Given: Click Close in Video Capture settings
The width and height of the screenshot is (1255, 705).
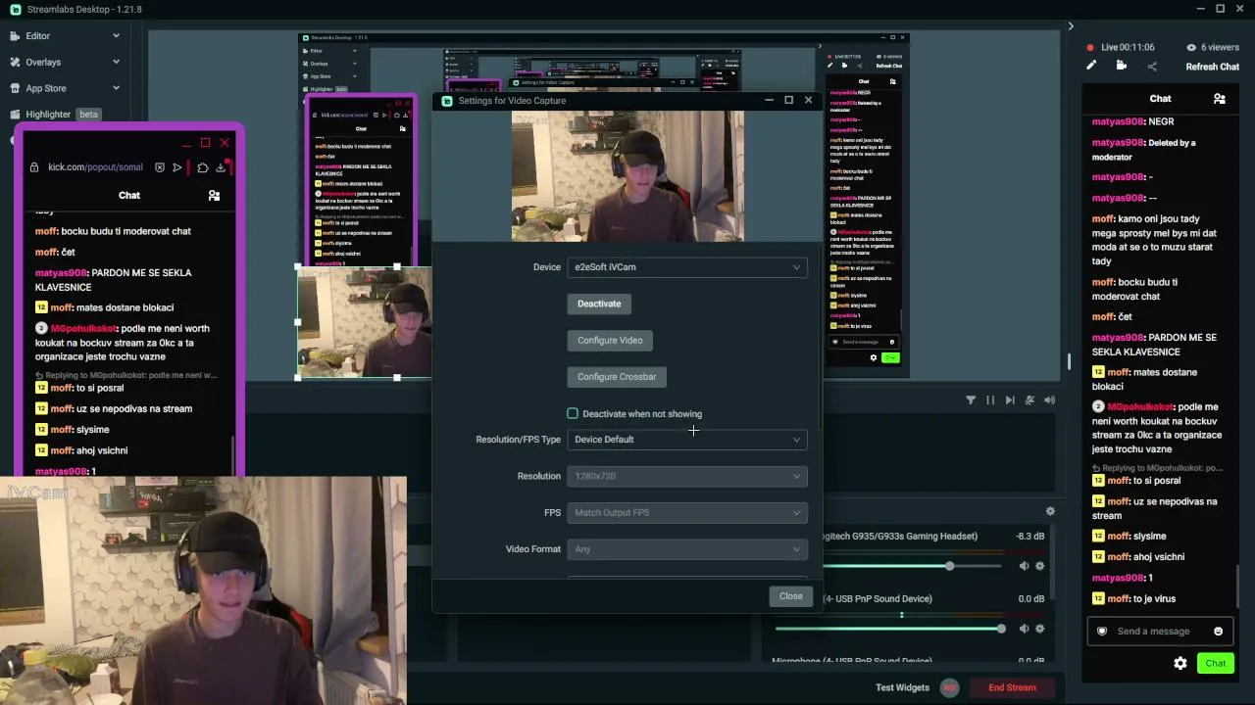Looking at the screenshot, I should [x=791, y=596].
